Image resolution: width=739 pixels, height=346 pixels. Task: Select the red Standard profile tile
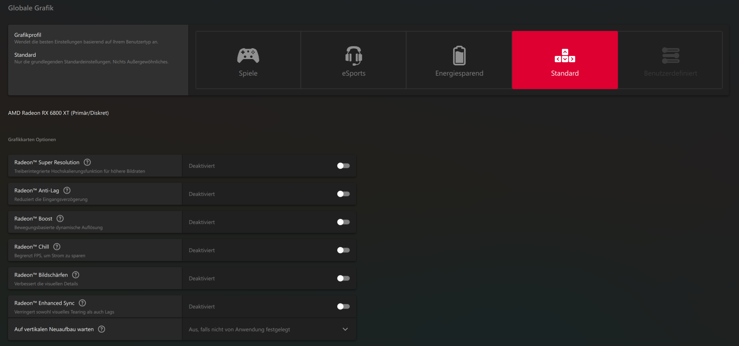point(565,60)
